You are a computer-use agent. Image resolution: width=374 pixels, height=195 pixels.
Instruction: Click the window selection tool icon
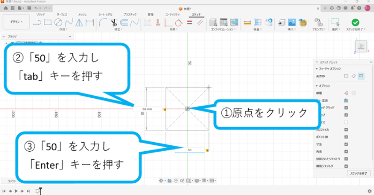click(x=335, y=22)
